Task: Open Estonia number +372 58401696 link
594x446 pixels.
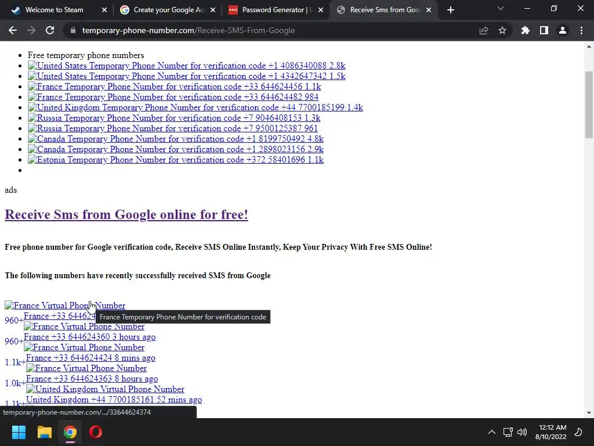Action: click(x=175, y=160)
